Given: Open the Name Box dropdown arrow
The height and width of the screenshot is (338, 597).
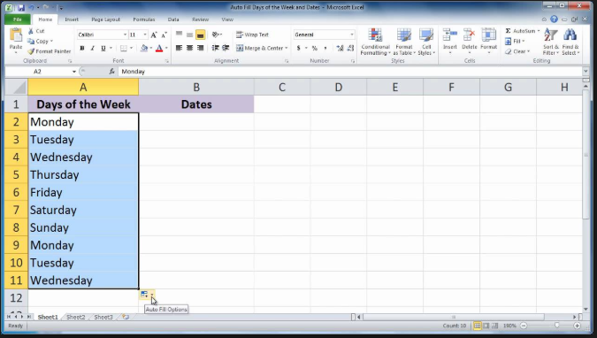Looking at the screenshot, I should [x=74, y=72].
